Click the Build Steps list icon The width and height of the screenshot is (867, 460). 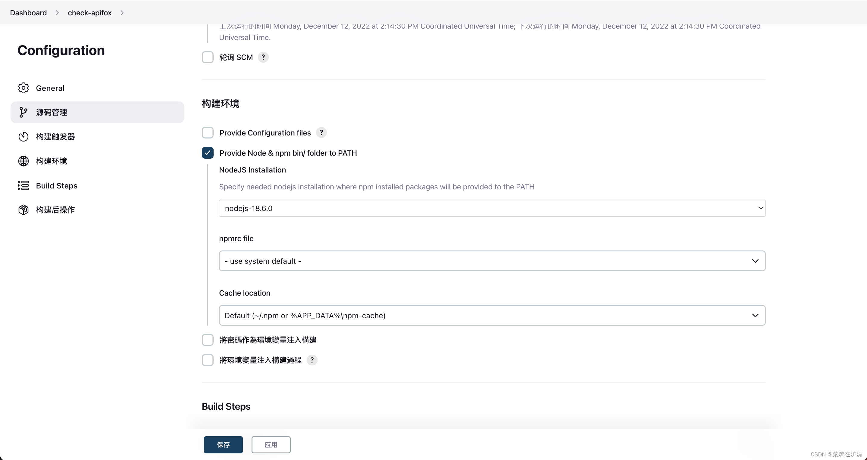point(23,186)
